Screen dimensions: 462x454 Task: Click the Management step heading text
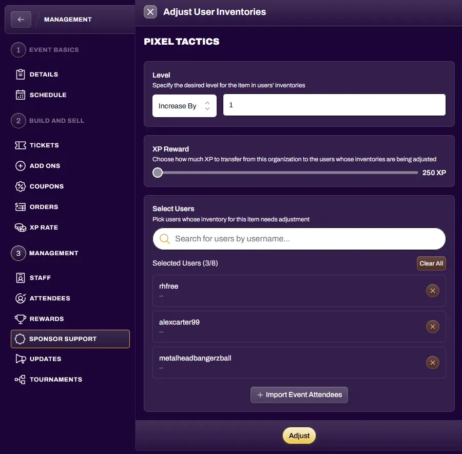point(53,253)
